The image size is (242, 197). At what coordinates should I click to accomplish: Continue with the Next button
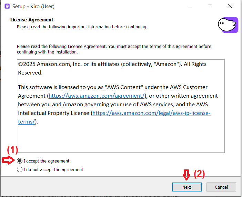[187, 187]
